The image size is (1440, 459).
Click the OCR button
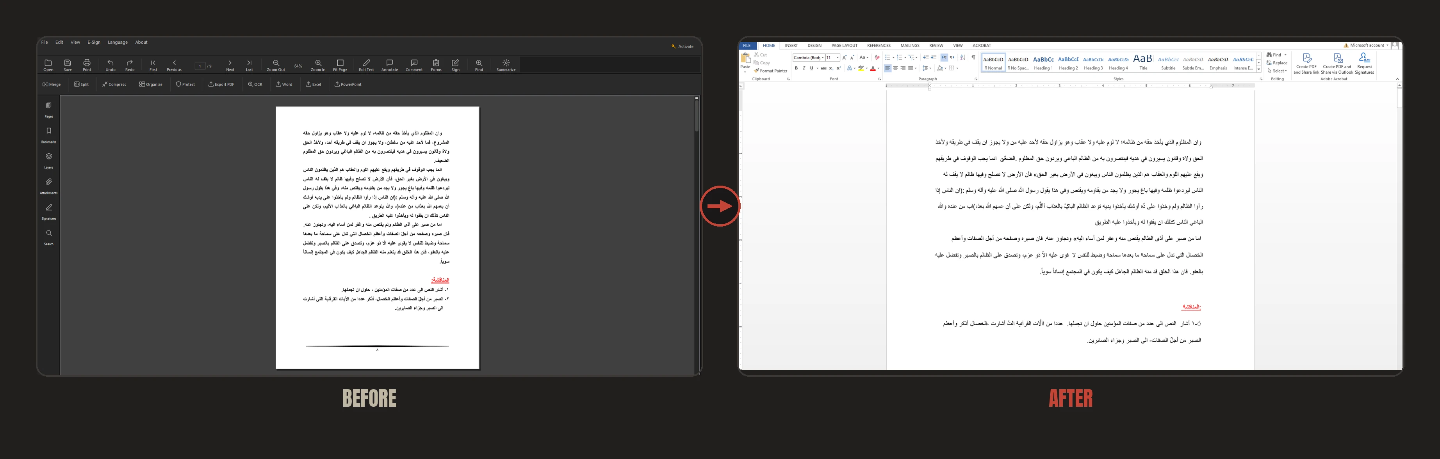point(255,84)
